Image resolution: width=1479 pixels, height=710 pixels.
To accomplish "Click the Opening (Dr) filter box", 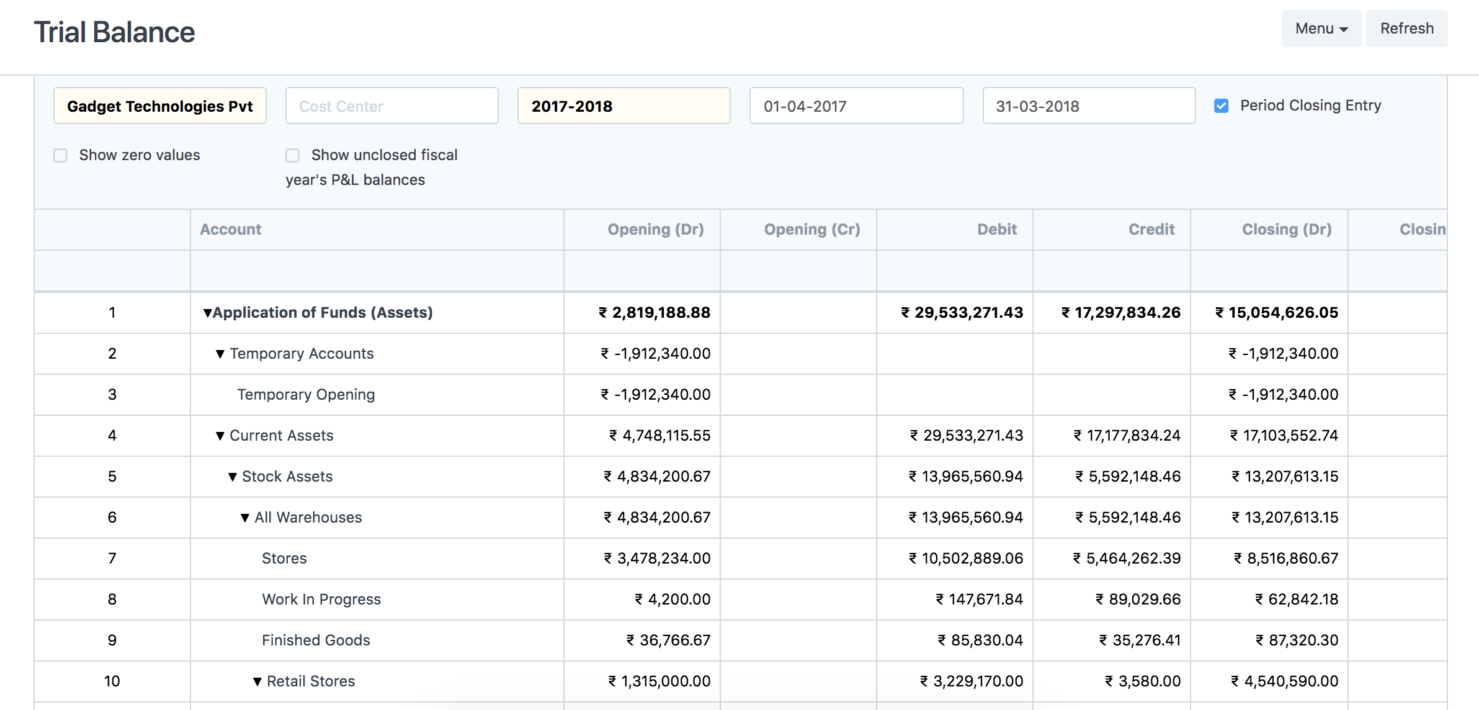I will click(642, 271).
